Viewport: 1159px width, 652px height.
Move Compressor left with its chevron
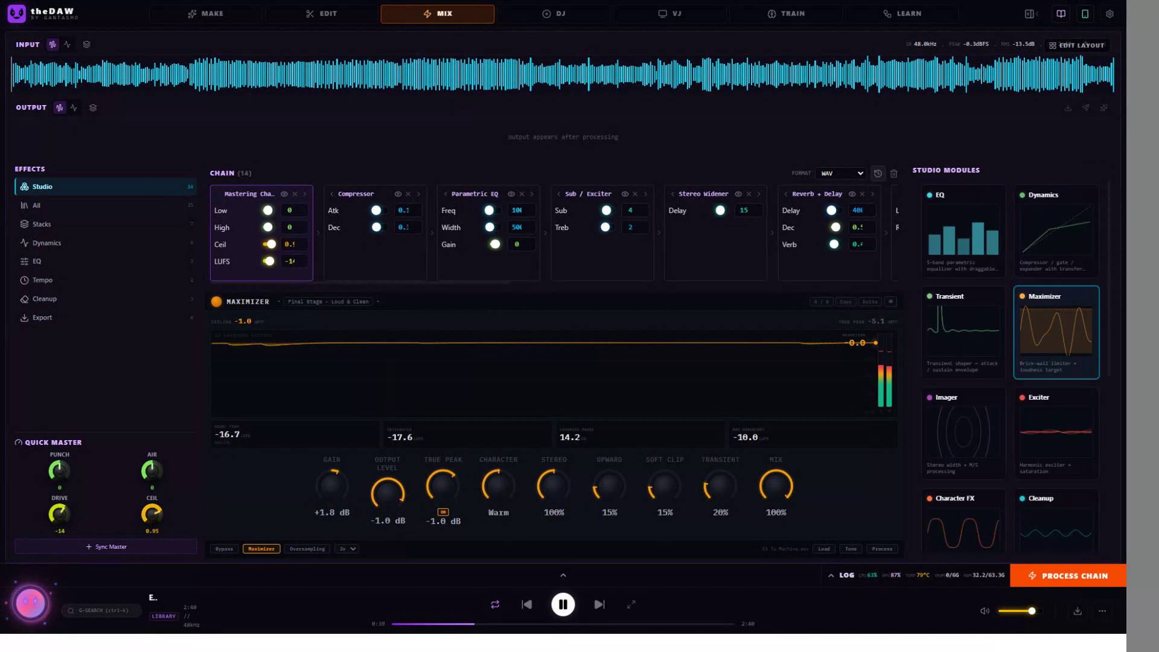(331, 194)
